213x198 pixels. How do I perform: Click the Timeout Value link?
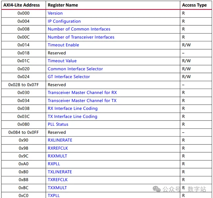pos(62,61)
